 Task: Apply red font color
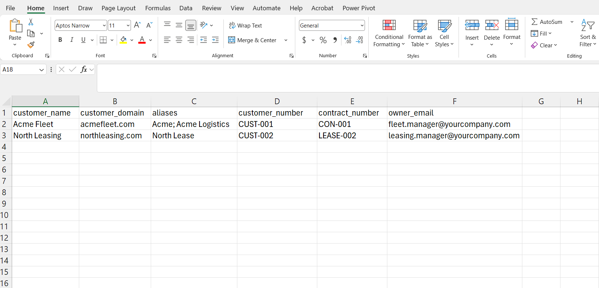point(142,40)
